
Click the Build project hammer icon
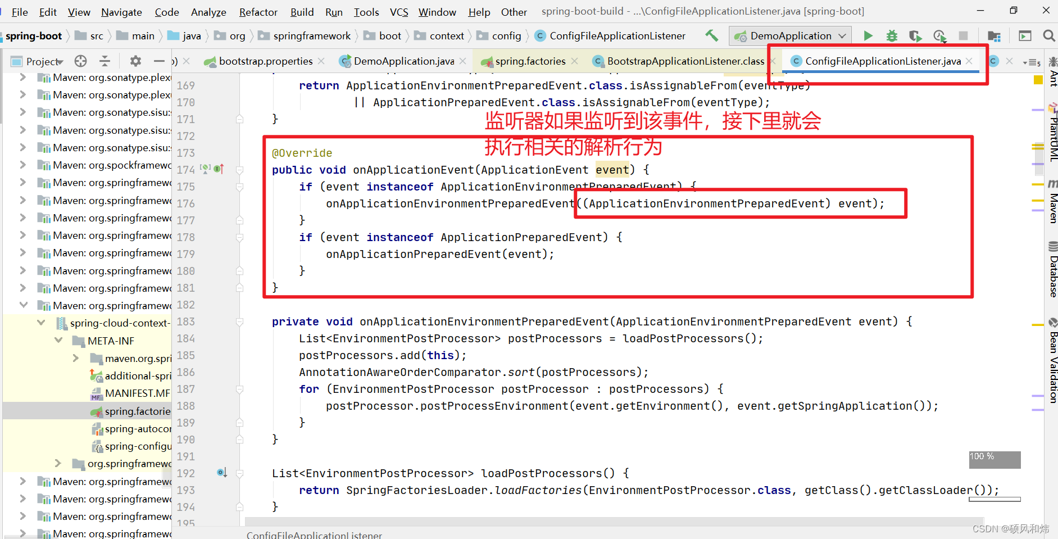tap(711, 35)
